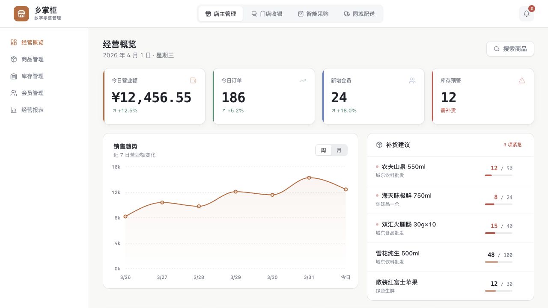Click the warning triangle on 库存预警 card
This screenshot has width=548, height=308.
522,80
